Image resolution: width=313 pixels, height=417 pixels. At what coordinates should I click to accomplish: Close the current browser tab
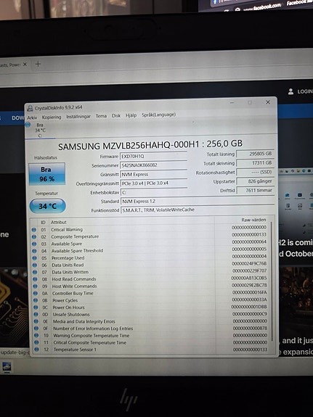[25, 64]
